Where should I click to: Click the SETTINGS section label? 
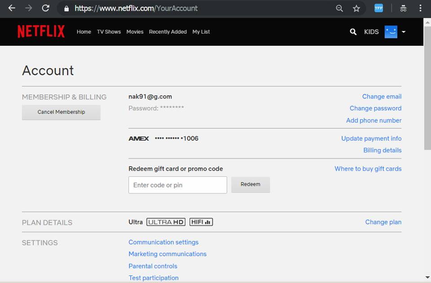40,243
